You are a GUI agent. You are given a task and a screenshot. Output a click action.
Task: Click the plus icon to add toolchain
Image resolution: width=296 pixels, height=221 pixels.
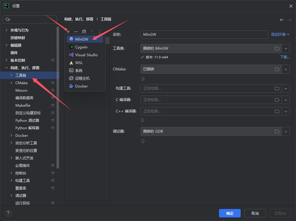68,32
